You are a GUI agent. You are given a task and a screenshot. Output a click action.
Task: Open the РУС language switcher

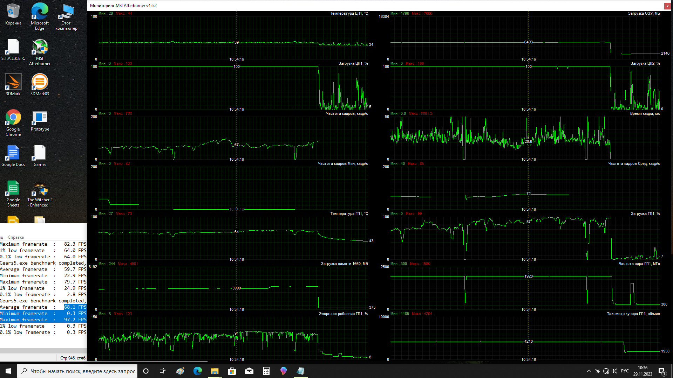625,371
